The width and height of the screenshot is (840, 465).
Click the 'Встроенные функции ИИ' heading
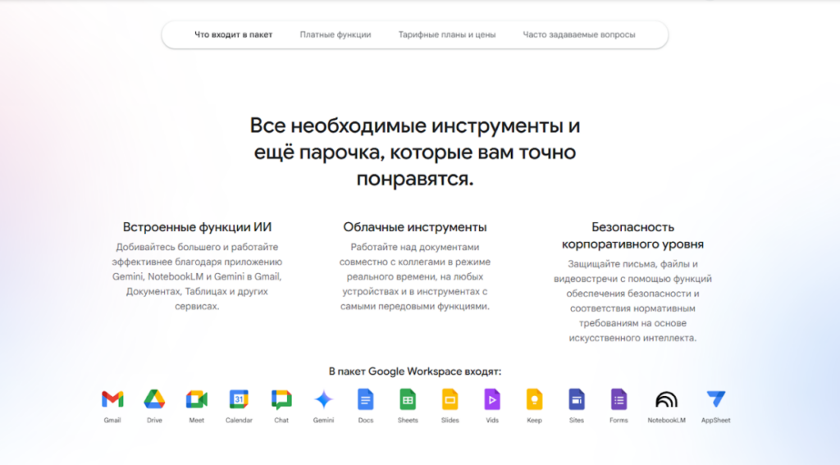197,227
